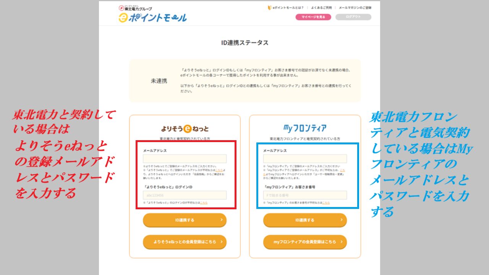Screen dimensions: 489x275
Task: Click the beginner mark icon beside eポイントモールとは
Action: tap(269, 8)
